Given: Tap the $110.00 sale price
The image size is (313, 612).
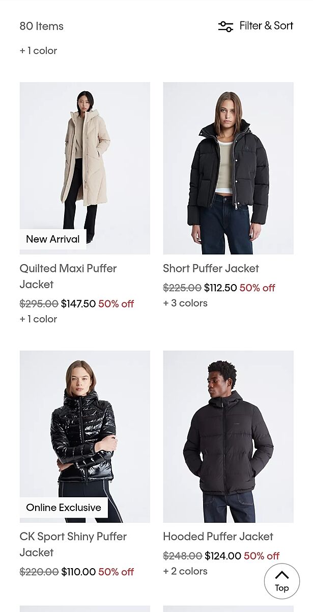Looking at the screenshot, I should (x=78, y=572).
